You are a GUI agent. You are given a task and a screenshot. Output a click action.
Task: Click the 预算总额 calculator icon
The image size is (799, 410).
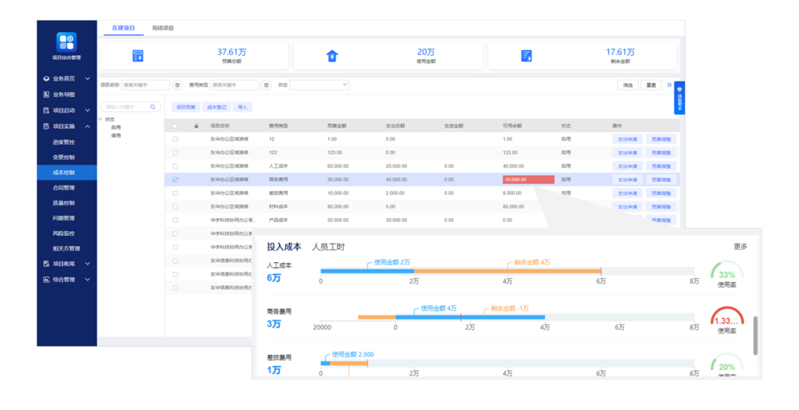pyautogui.click(x=138, y=56)
